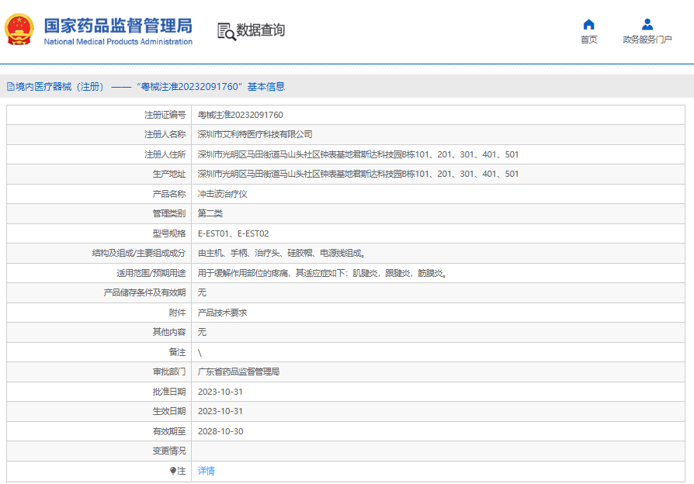Click the 首页 label
Image resolution: width=694 pixels, height=484 pixels.
[x=588, y=40]
